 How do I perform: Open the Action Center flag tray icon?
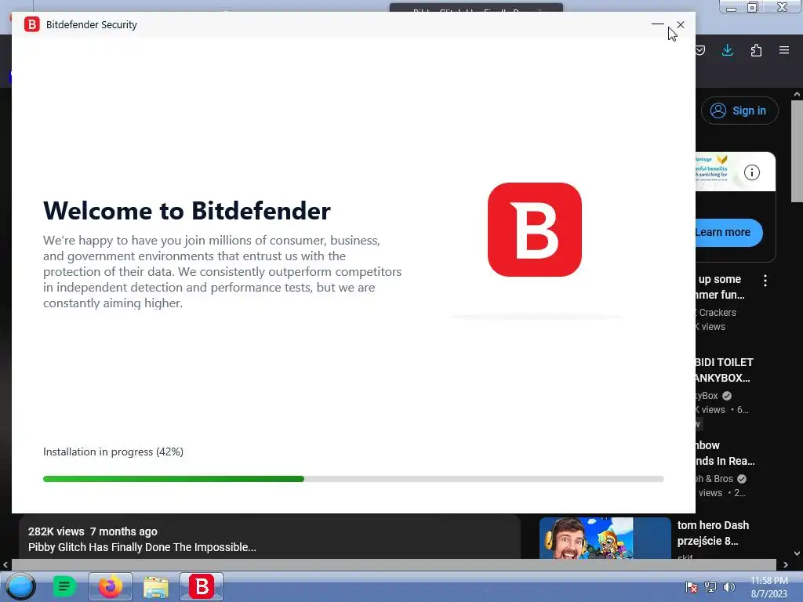692,587
